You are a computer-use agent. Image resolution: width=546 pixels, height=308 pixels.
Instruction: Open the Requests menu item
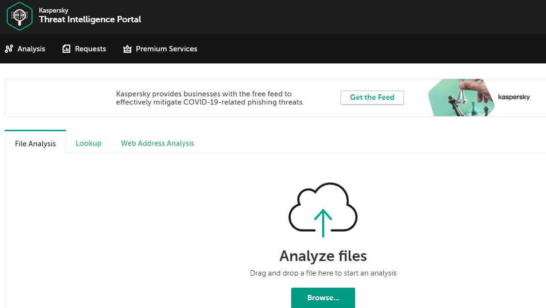(x=84, y=49)
